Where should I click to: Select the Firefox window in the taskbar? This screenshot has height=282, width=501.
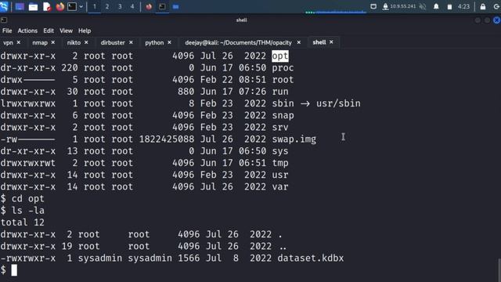pyautogui.click(x=149, y=7)
